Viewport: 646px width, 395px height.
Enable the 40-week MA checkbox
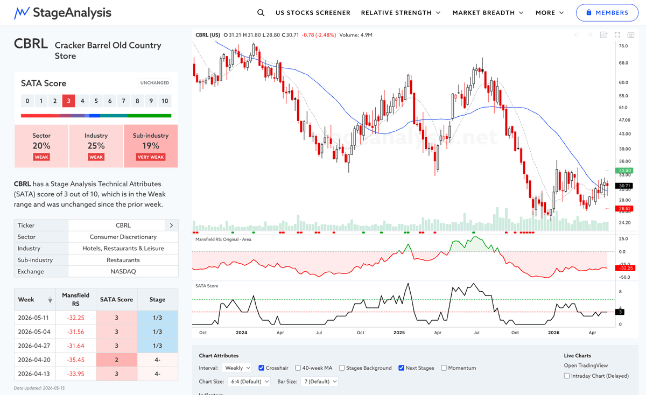298,368
